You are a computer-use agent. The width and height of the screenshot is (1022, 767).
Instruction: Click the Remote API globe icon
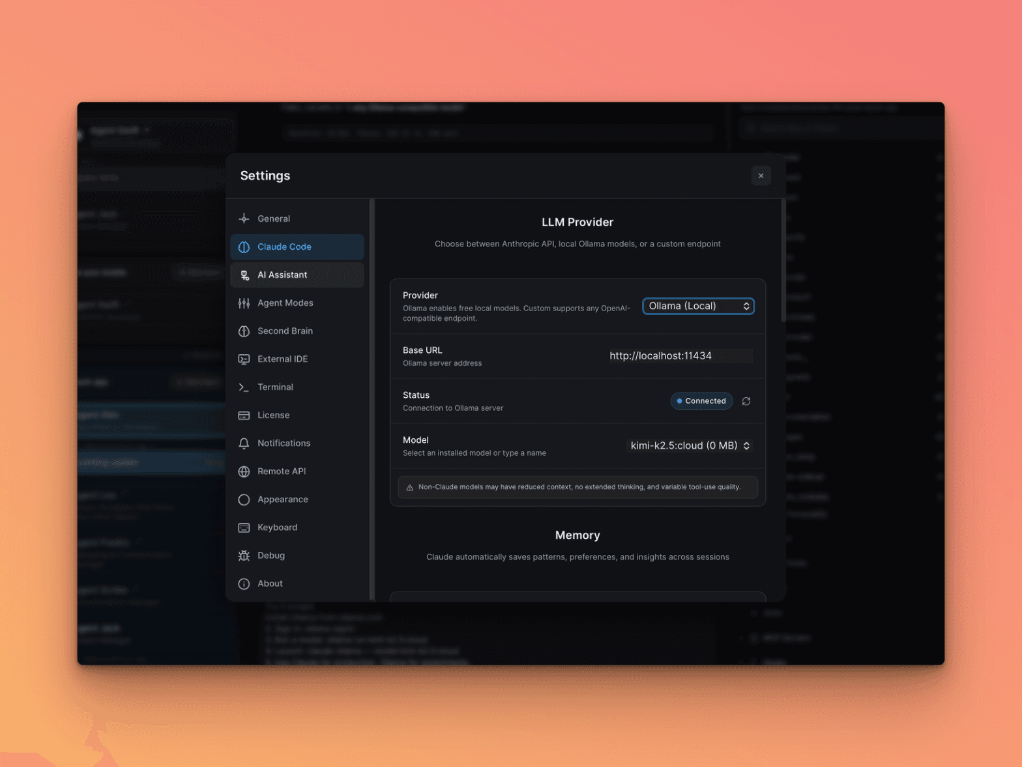[244, 472]
